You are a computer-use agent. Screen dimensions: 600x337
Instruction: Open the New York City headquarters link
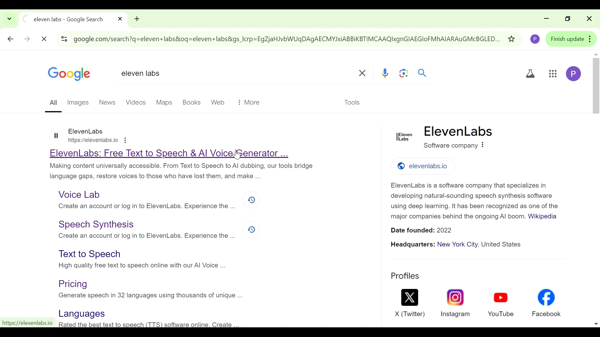(x=458, y=245)
